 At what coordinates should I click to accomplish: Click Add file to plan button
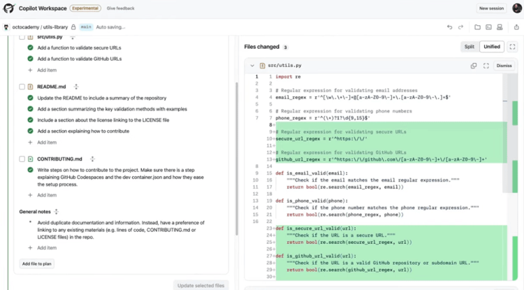tap(37, 263)
